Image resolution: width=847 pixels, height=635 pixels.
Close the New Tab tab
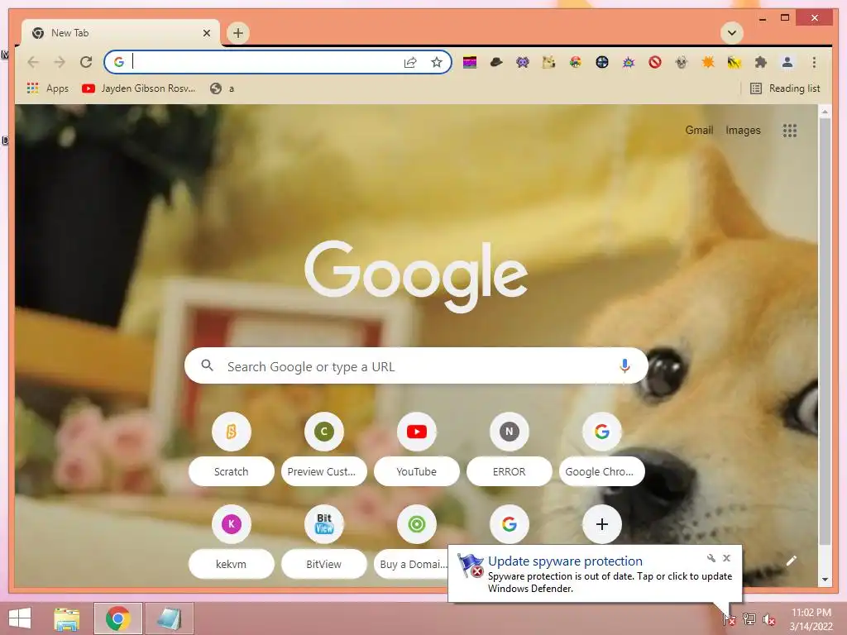[206, 33]
